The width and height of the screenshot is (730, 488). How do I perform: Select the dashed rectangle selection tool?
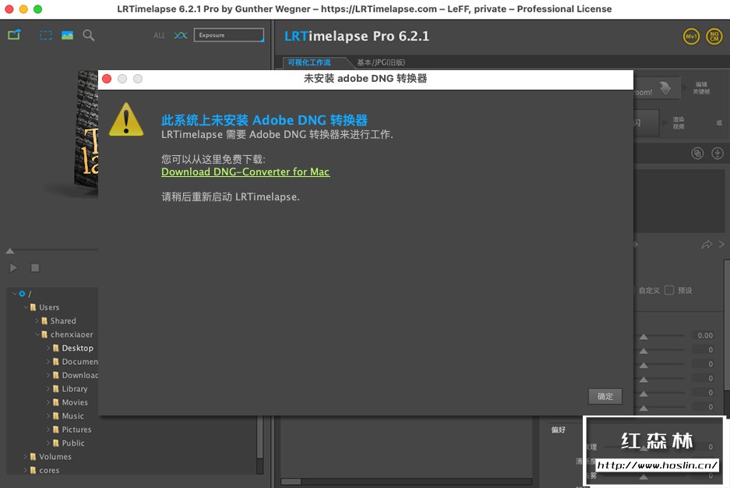[x=46, y=35]
